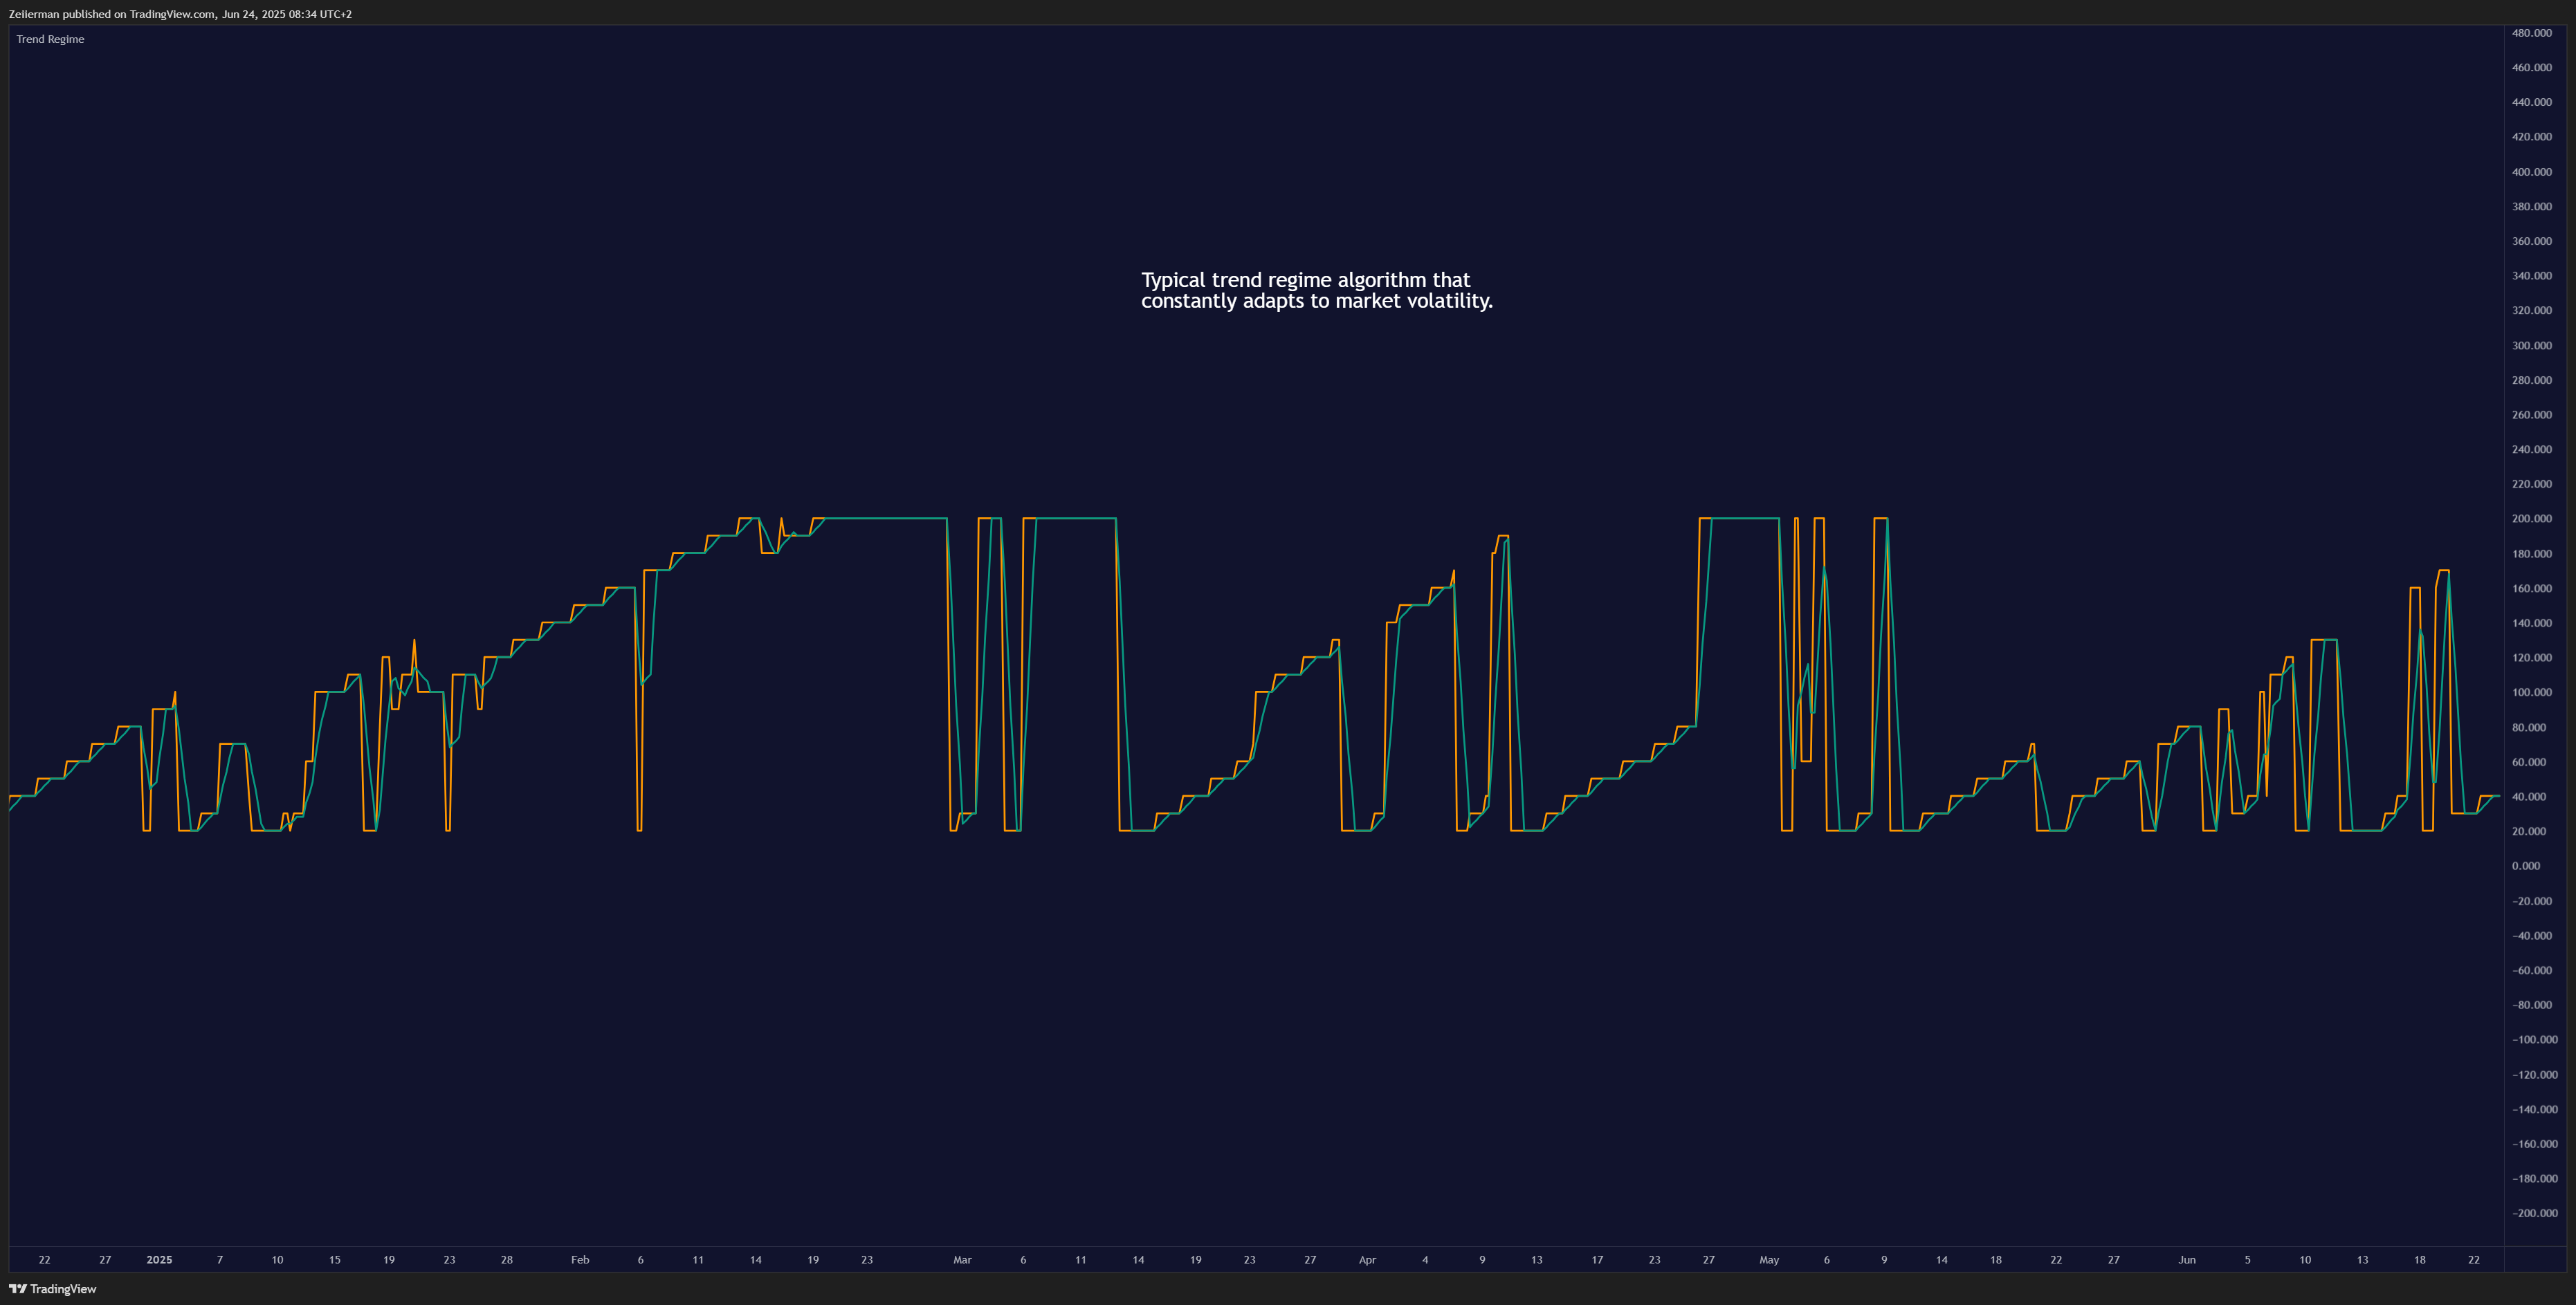
Task: Click the 4 date label after Apr
Action: coord(1425,1260)
